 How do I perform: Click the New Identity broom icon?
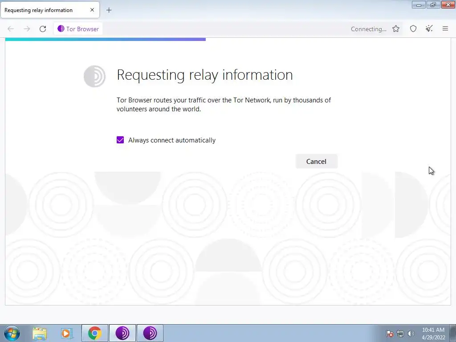click(x=429, y=28)
